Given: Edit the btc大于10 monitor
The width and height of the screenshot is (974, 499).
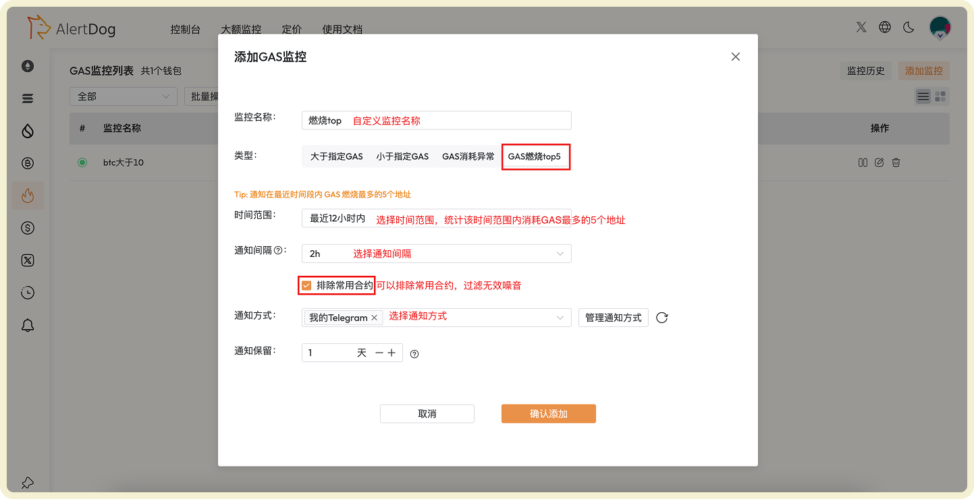Looking at the screenshot, I should point(879,163).
